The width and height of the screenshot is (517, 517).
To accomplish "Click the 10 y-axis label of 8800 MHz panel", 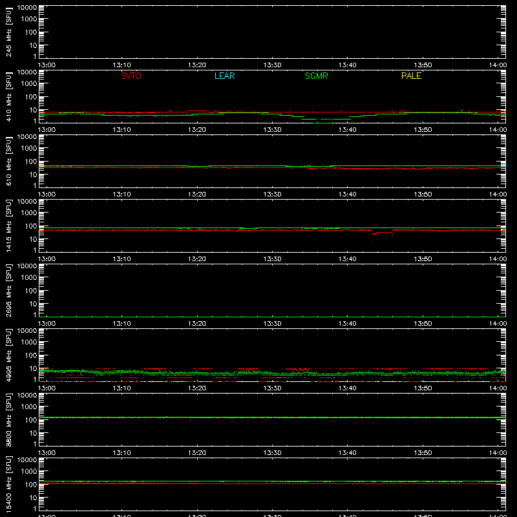I will [x=33, y=433].
